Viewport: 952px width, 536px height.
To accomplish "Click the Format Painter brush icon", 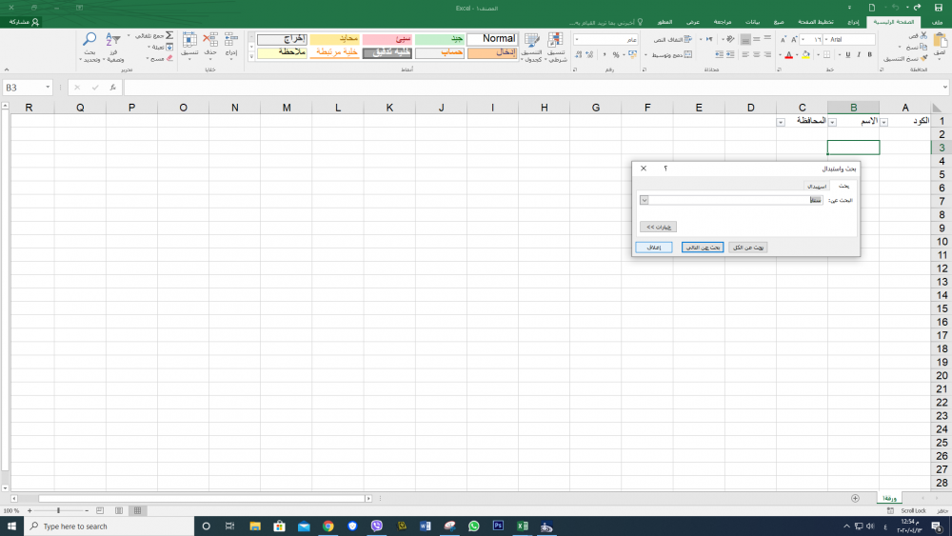I will click(x=922, y=58).
